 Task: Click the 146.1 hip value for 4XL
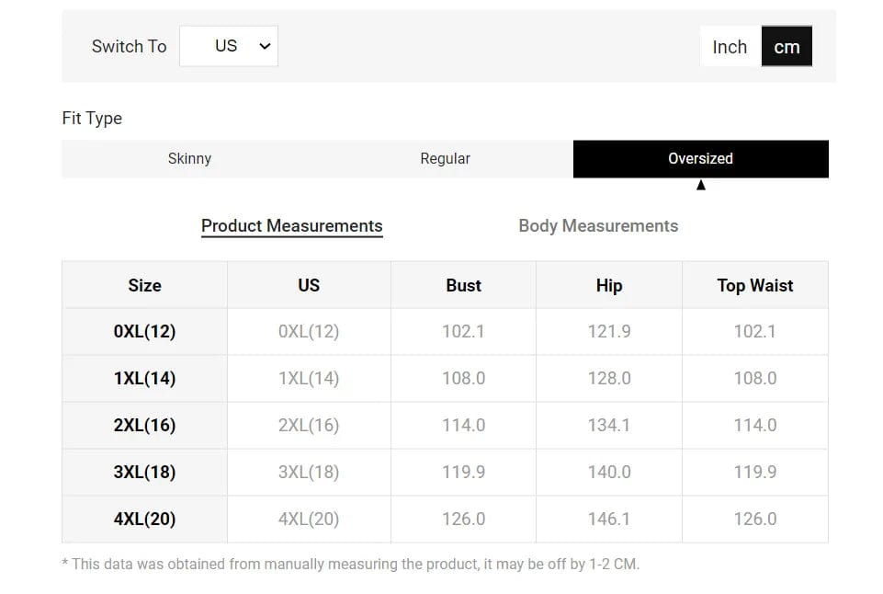click(x=608, y=519)
